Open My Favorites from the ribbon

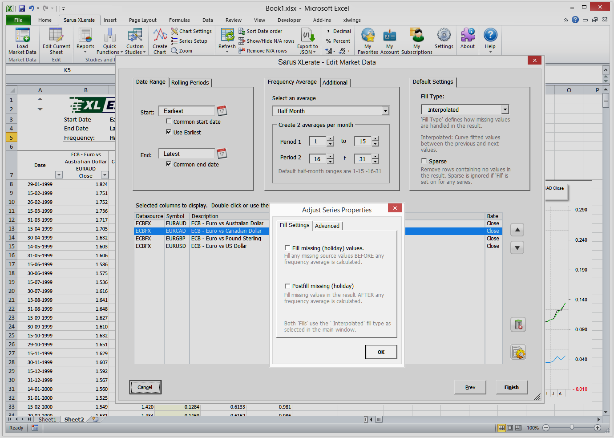(368, 36)
